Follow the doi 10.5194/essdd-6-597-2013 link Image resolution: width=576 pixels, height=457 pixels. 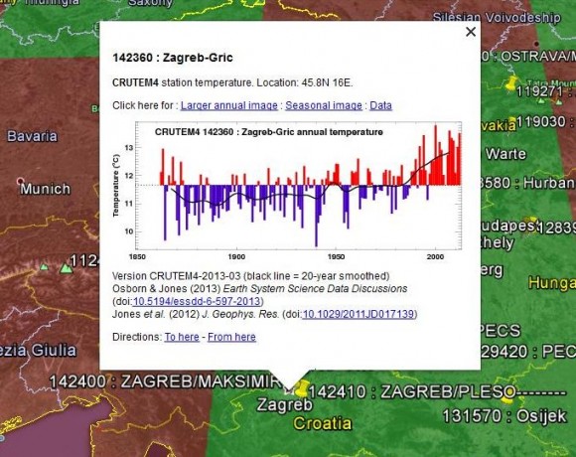(197, 302)
